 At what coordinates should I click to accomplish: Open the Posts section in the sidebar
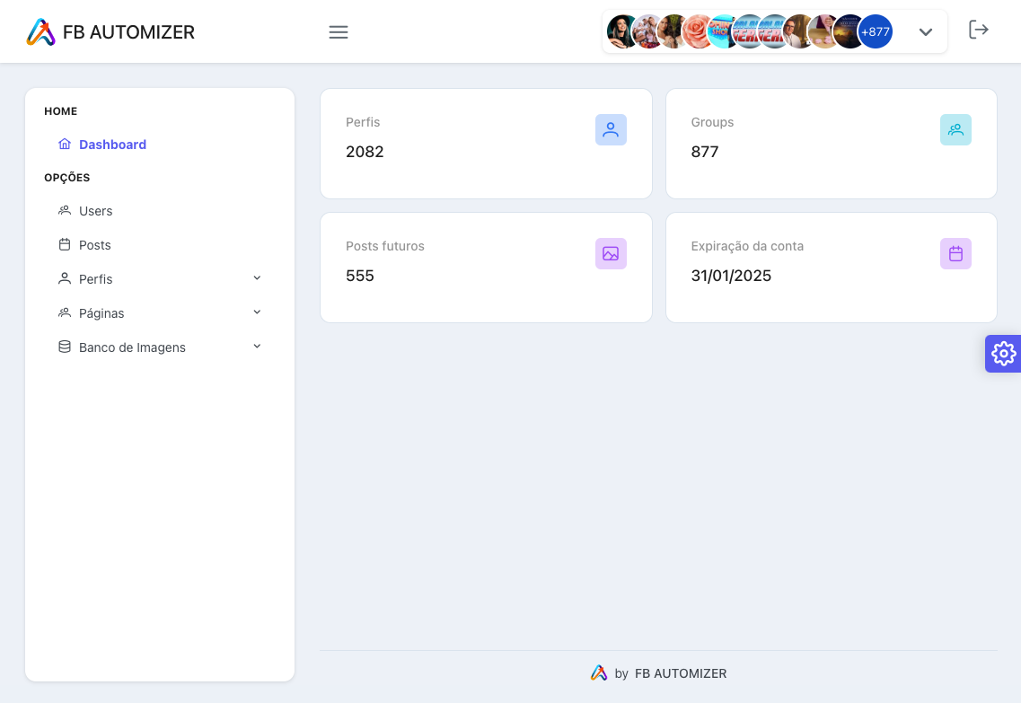(x=94, y=245)
